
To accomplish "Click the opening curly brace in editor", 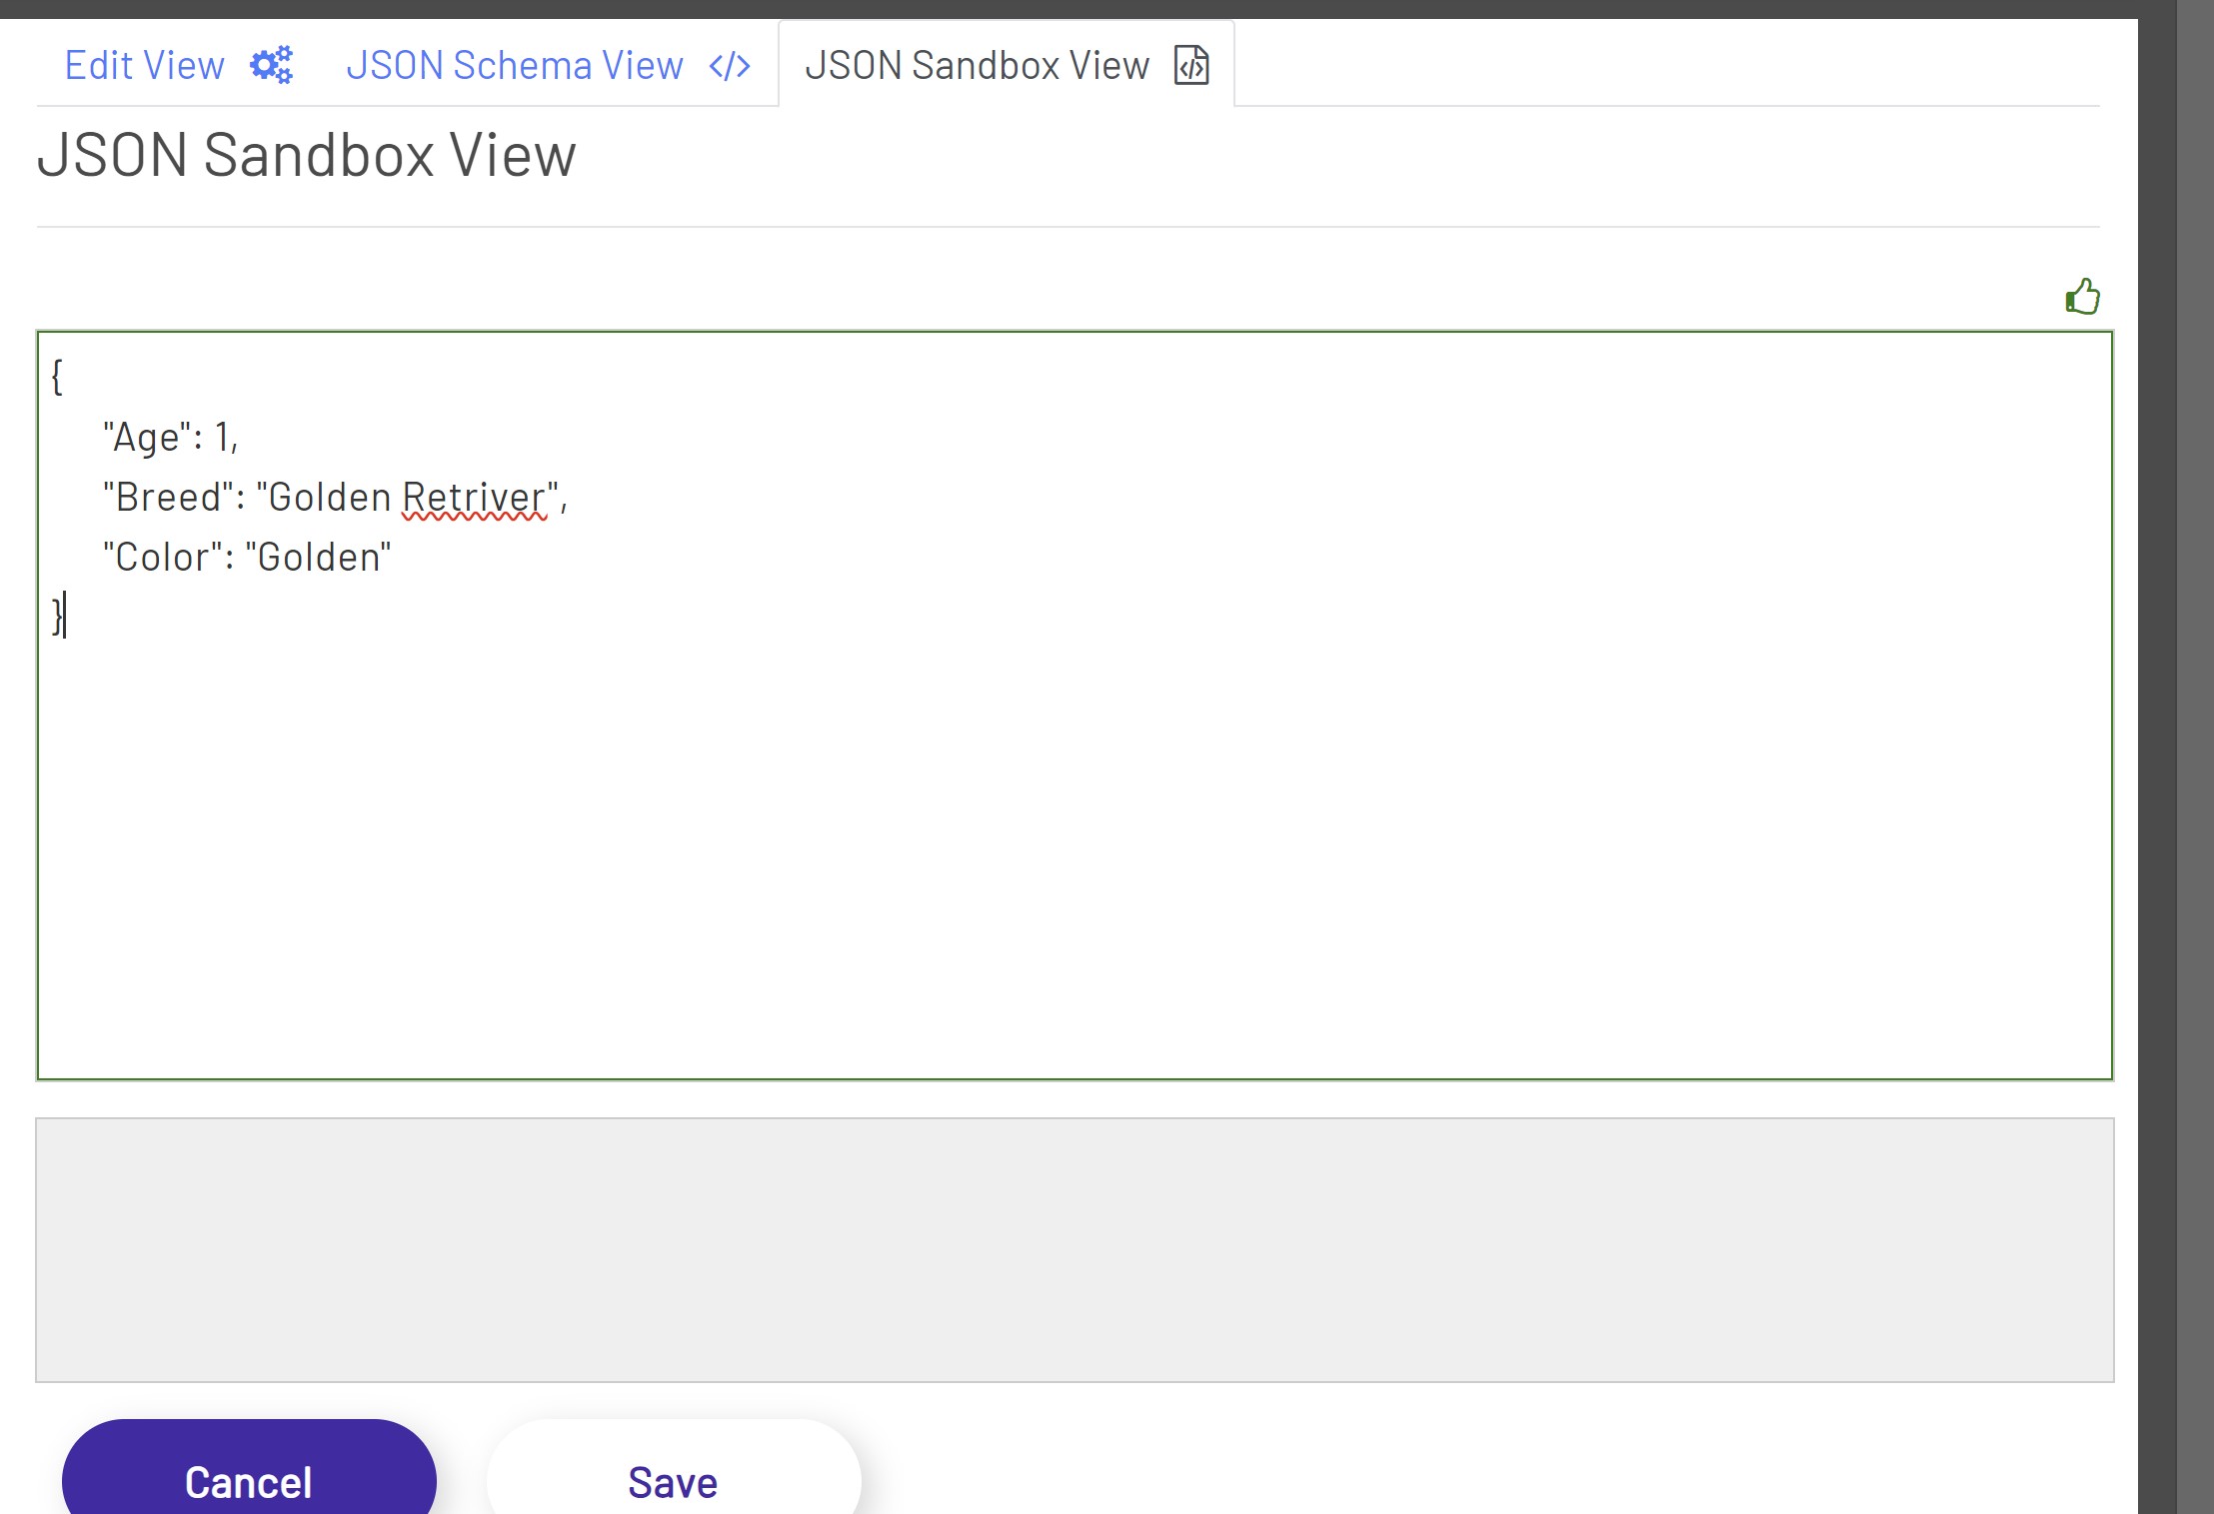I will 57,378.
